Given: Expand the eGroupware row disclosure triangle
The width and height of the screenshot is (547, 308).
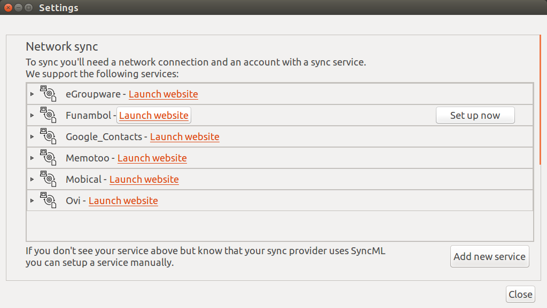Looking at the screenshot, I should click(x=32, y=94).
